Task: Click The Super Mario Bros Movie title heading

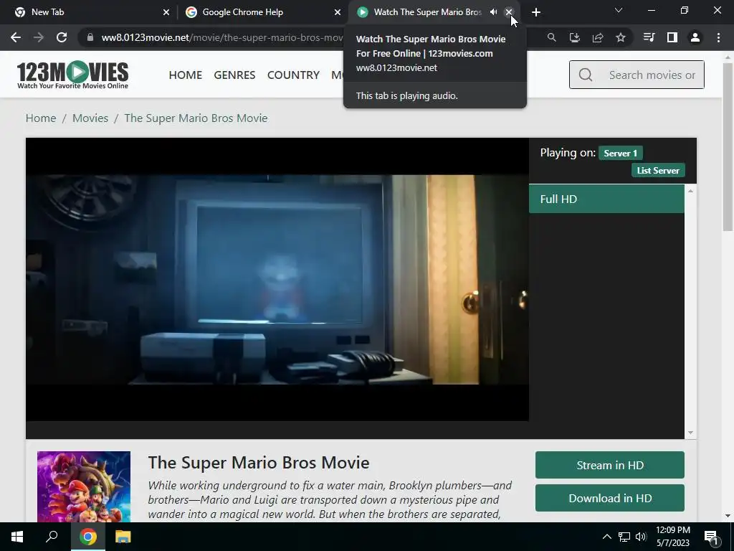Action: coord(259,463)
